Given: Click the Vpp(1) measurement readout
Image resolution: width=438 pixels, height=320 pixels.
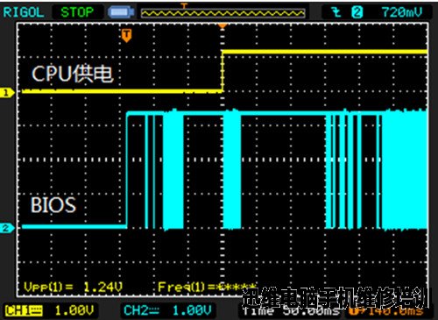Looking at the screenshot, I should click(73, 288).
